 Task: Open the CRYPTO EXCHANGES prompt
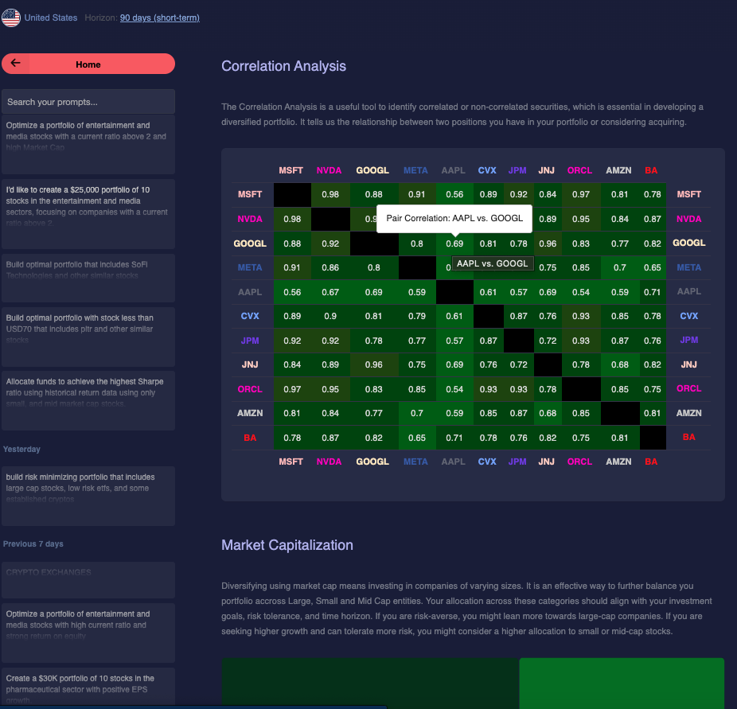click(x=88, y=580)
